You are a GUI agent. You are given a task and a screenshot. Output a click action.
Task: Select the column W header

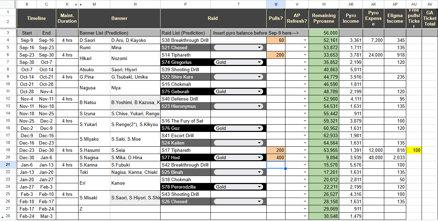(324, 4)
